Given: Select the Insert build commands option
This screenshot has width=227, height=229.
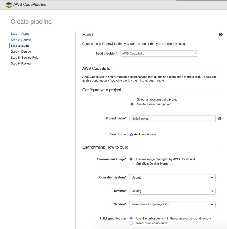Looking at the screenshot, I should 131,223.
